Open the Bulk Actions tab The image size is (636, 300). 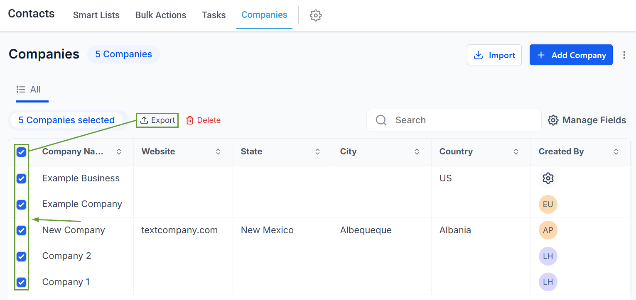[161, 15]
